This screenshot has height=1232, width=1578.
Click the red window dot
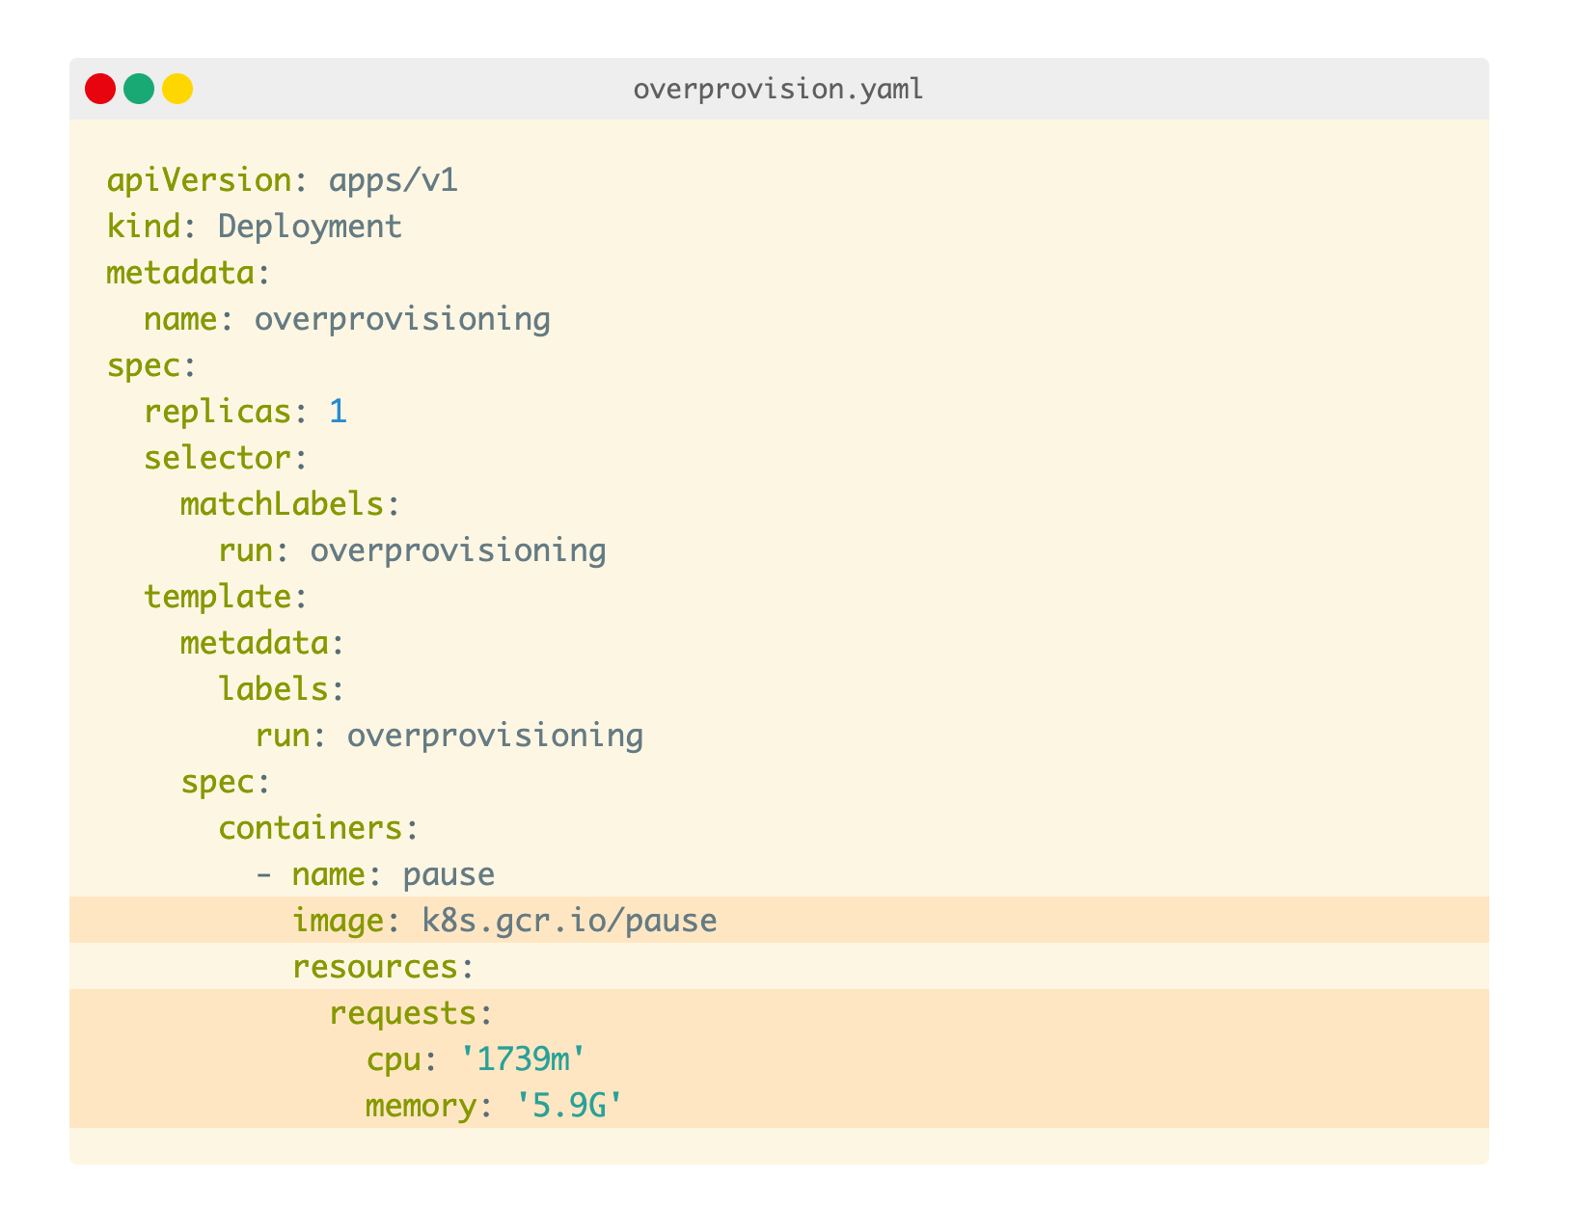(x=100, y=89)
